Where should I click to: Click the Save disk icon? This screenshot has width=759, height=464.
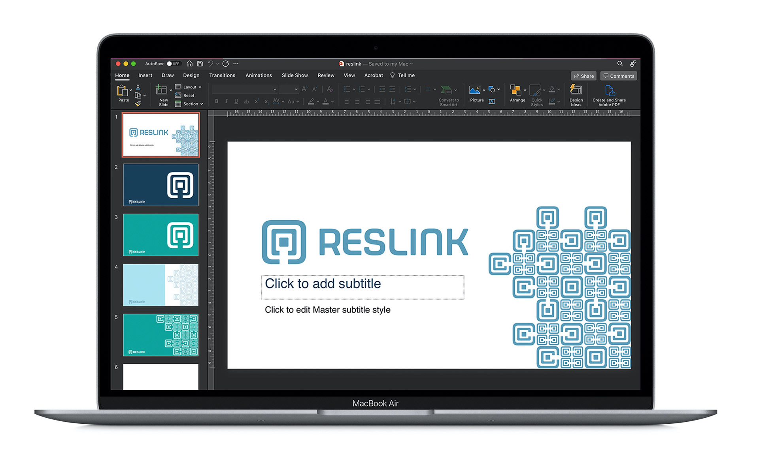pos(200,64)
